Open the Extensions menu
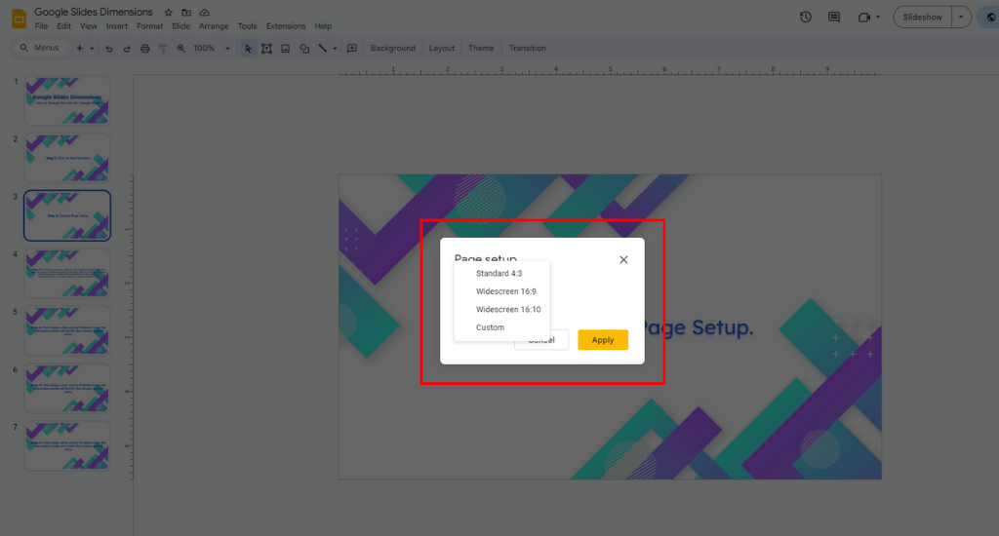Image resolution: width=999 pixels, height=536 pixels. pos(285,26)
